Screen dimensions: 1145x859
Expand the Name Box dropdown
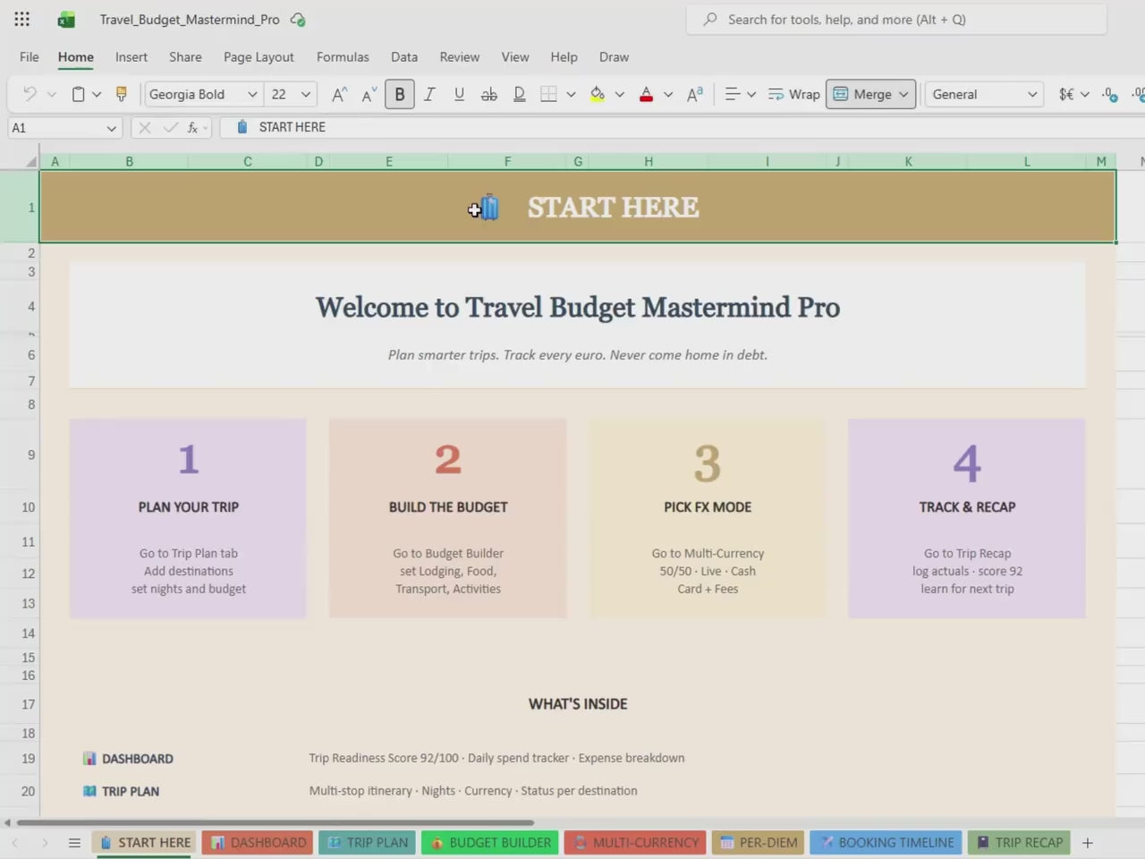111,128
